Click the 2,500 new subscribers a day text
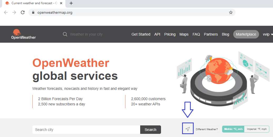Image resolution: width=273 pixels, height=137 pixels. (x=61, y=104)
